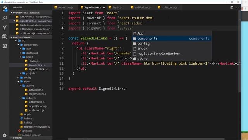
Task: Click unsaved dot on SignedInLinks.js tab
Action: (x=104, y=7)
